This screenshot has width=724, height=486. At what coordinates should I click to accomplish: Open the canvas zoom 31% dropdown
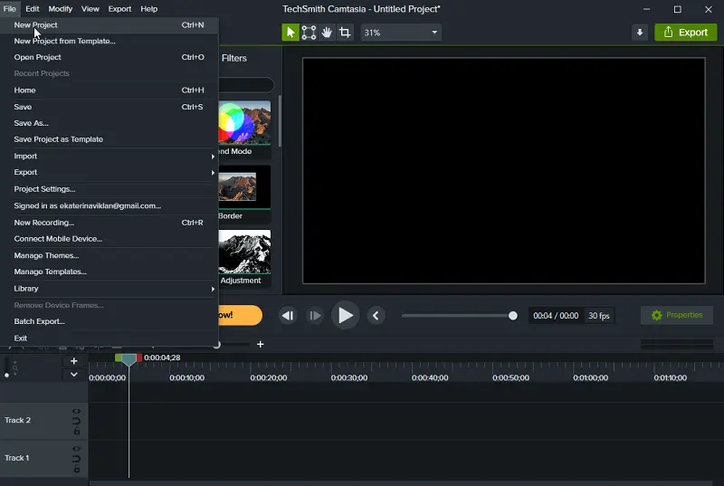[401, 33]
